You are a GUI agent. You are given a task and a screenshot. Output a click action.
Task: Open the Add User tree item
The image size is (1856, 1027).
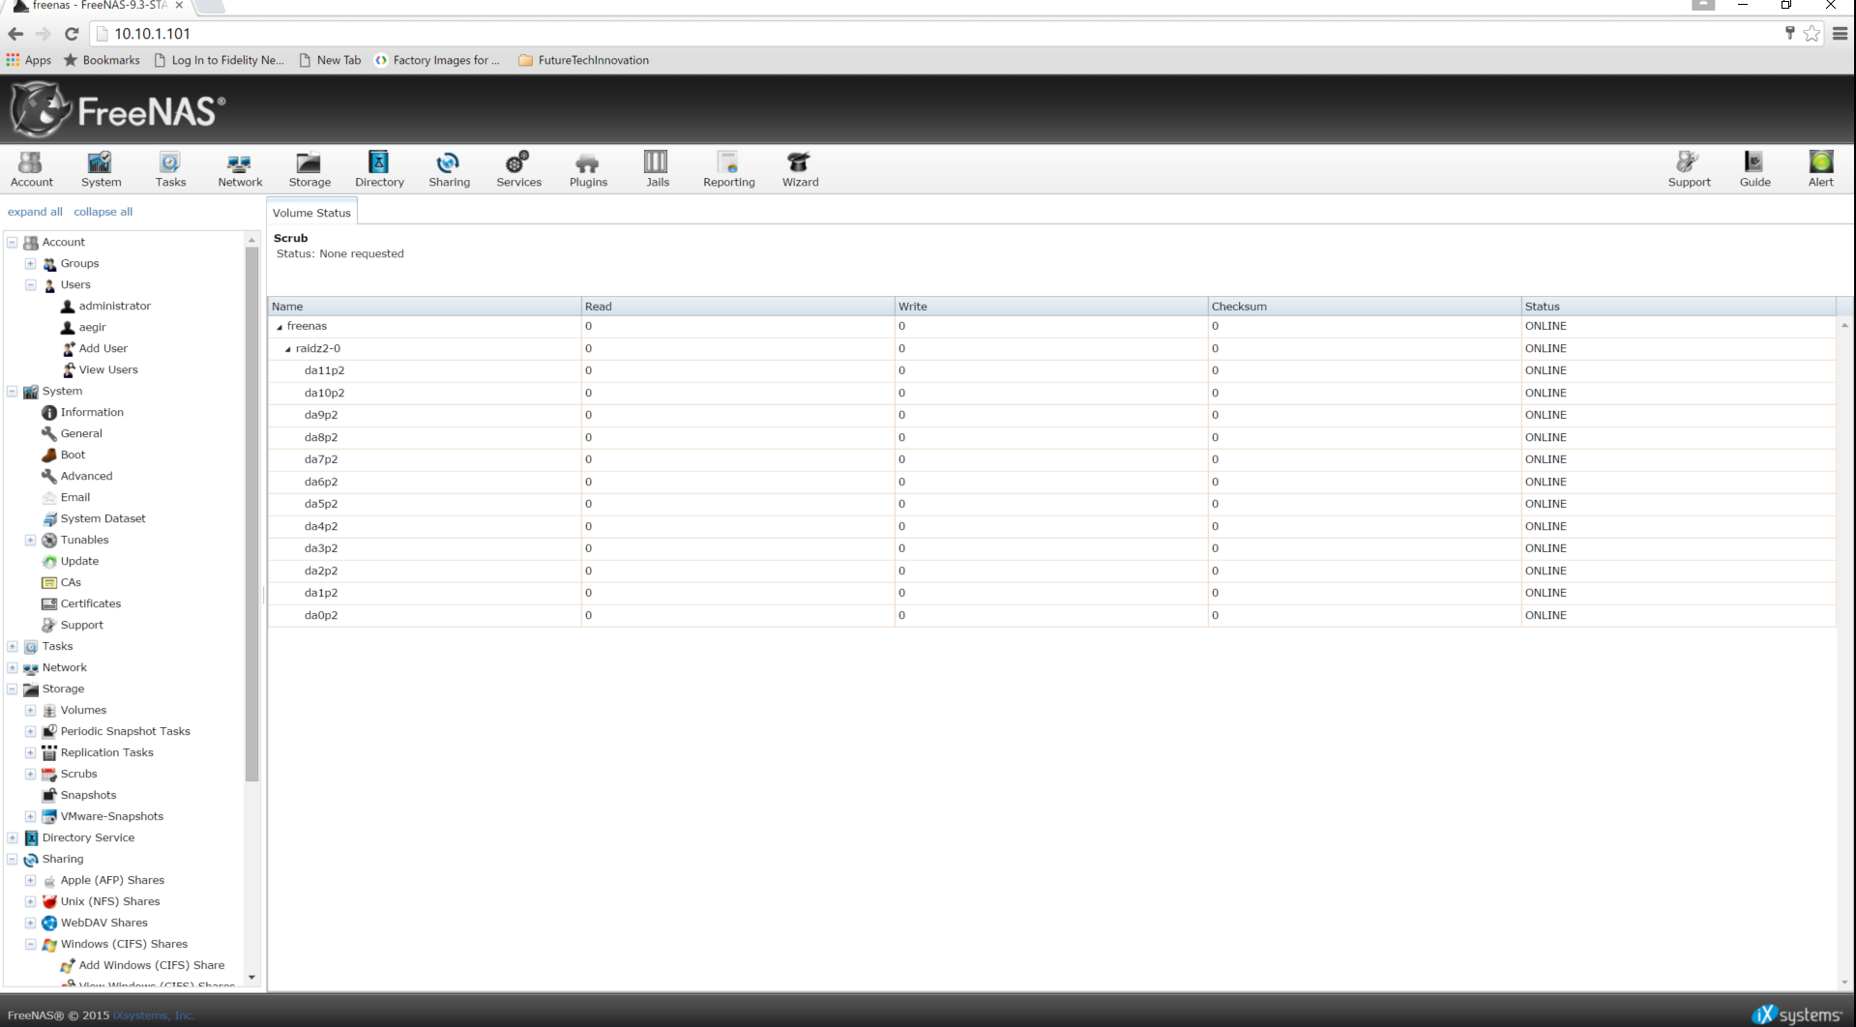point(94,348)
